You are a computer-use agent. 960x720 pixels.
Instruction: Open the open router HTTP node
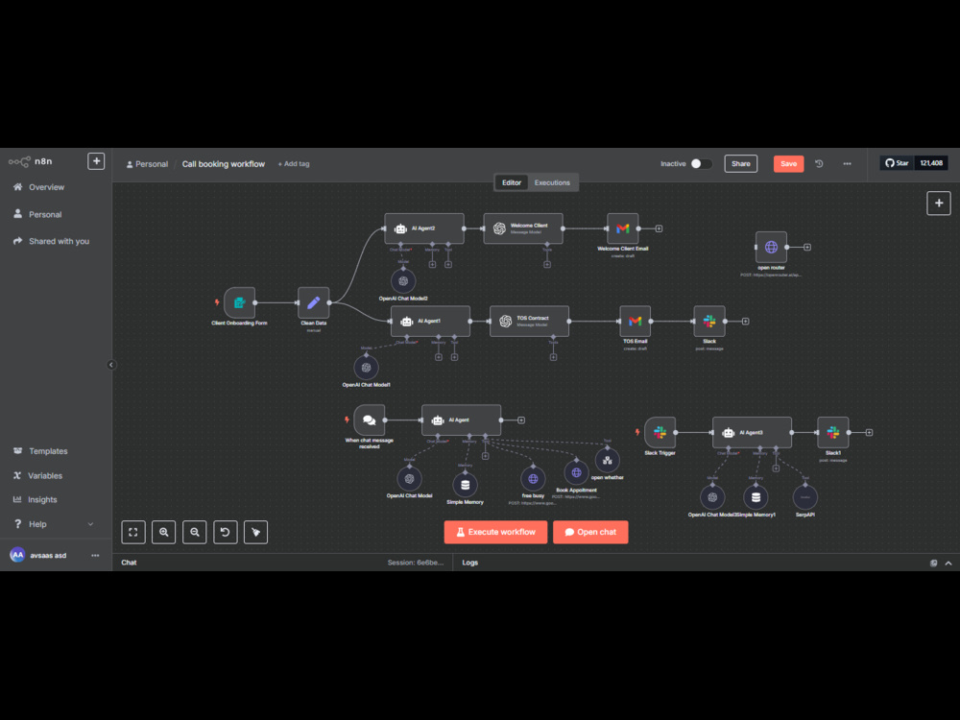point(771,247)
